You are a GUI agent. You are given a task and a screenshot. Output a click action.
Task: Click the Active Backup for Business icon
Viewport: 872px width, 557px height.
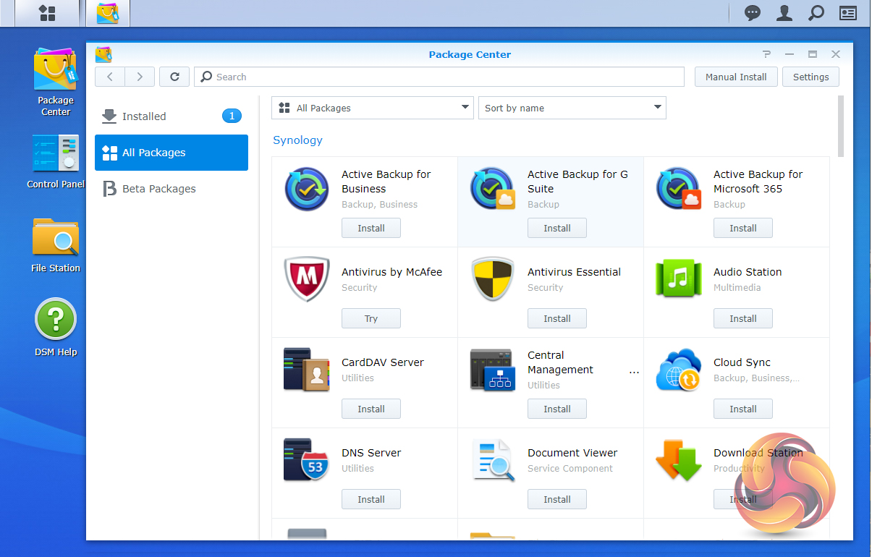307,189
